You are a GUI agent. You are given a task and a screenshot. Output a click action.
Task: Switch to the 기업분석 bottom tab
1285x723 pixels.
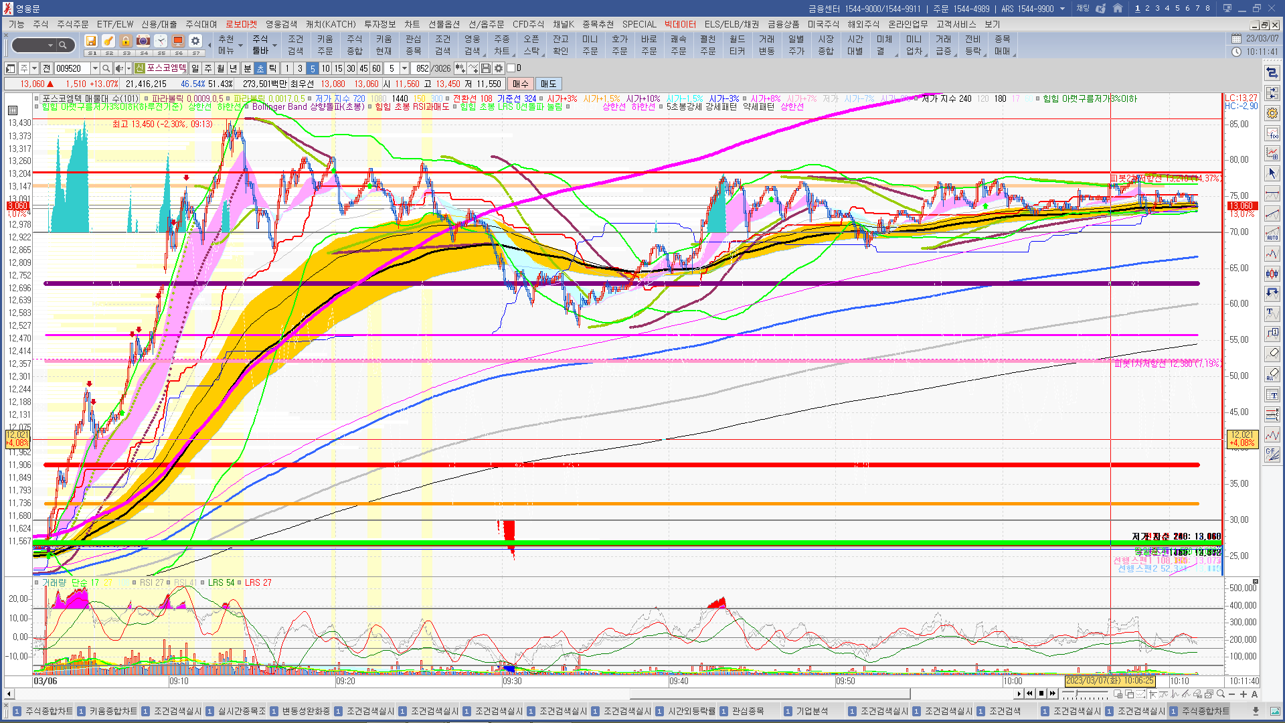coord(812,711)
